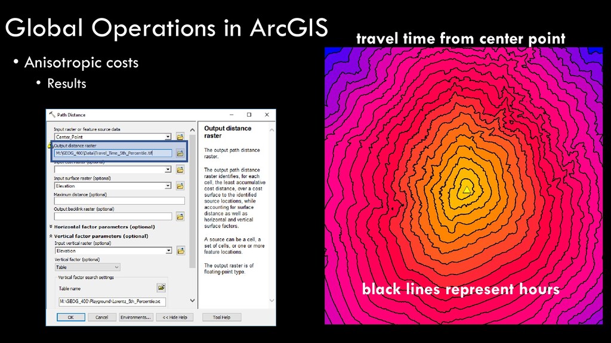Screen dimensions: 611x343
Task: Minimize the Path Distance window
Action: pos(232,115)
